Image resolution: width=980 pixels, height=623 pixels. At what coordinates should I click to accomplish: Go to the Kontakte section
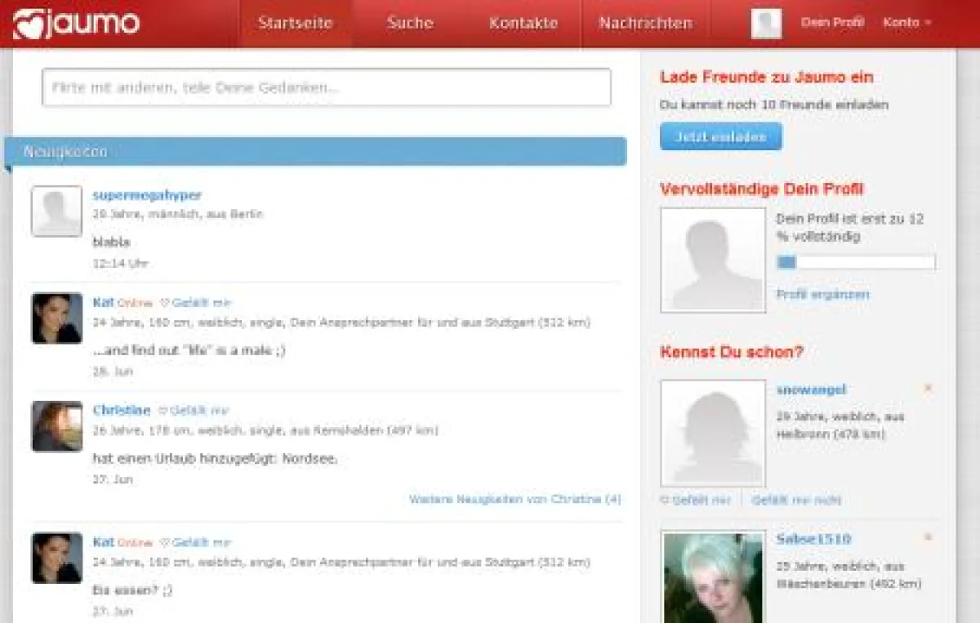click(x=523, y=24)
